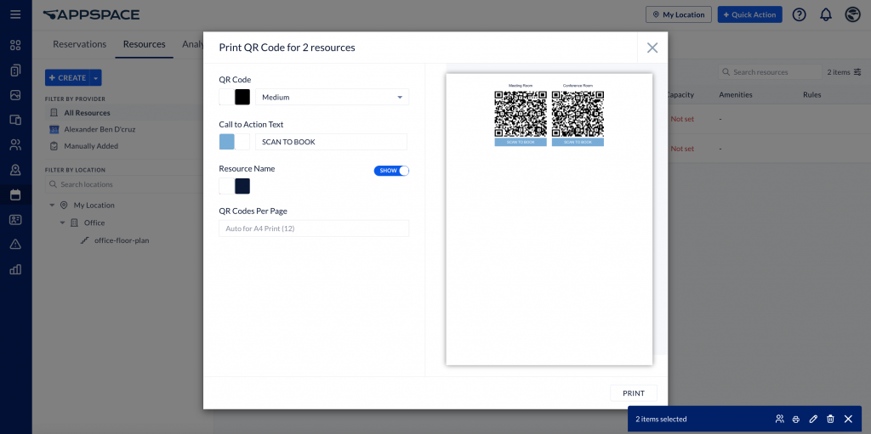Click the Search resources field
The width and height of the screenshot is (871, 434).
click(770, 72)
